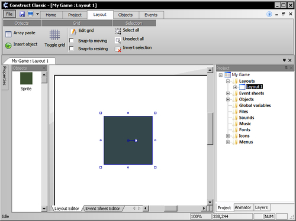Click the 100% zoom field in status bar

coord(201,216)
